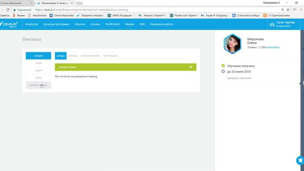The width and height of the screenshot is (304, 171).
Task: Click the пополнить tokens link
Action: [273, 47]
